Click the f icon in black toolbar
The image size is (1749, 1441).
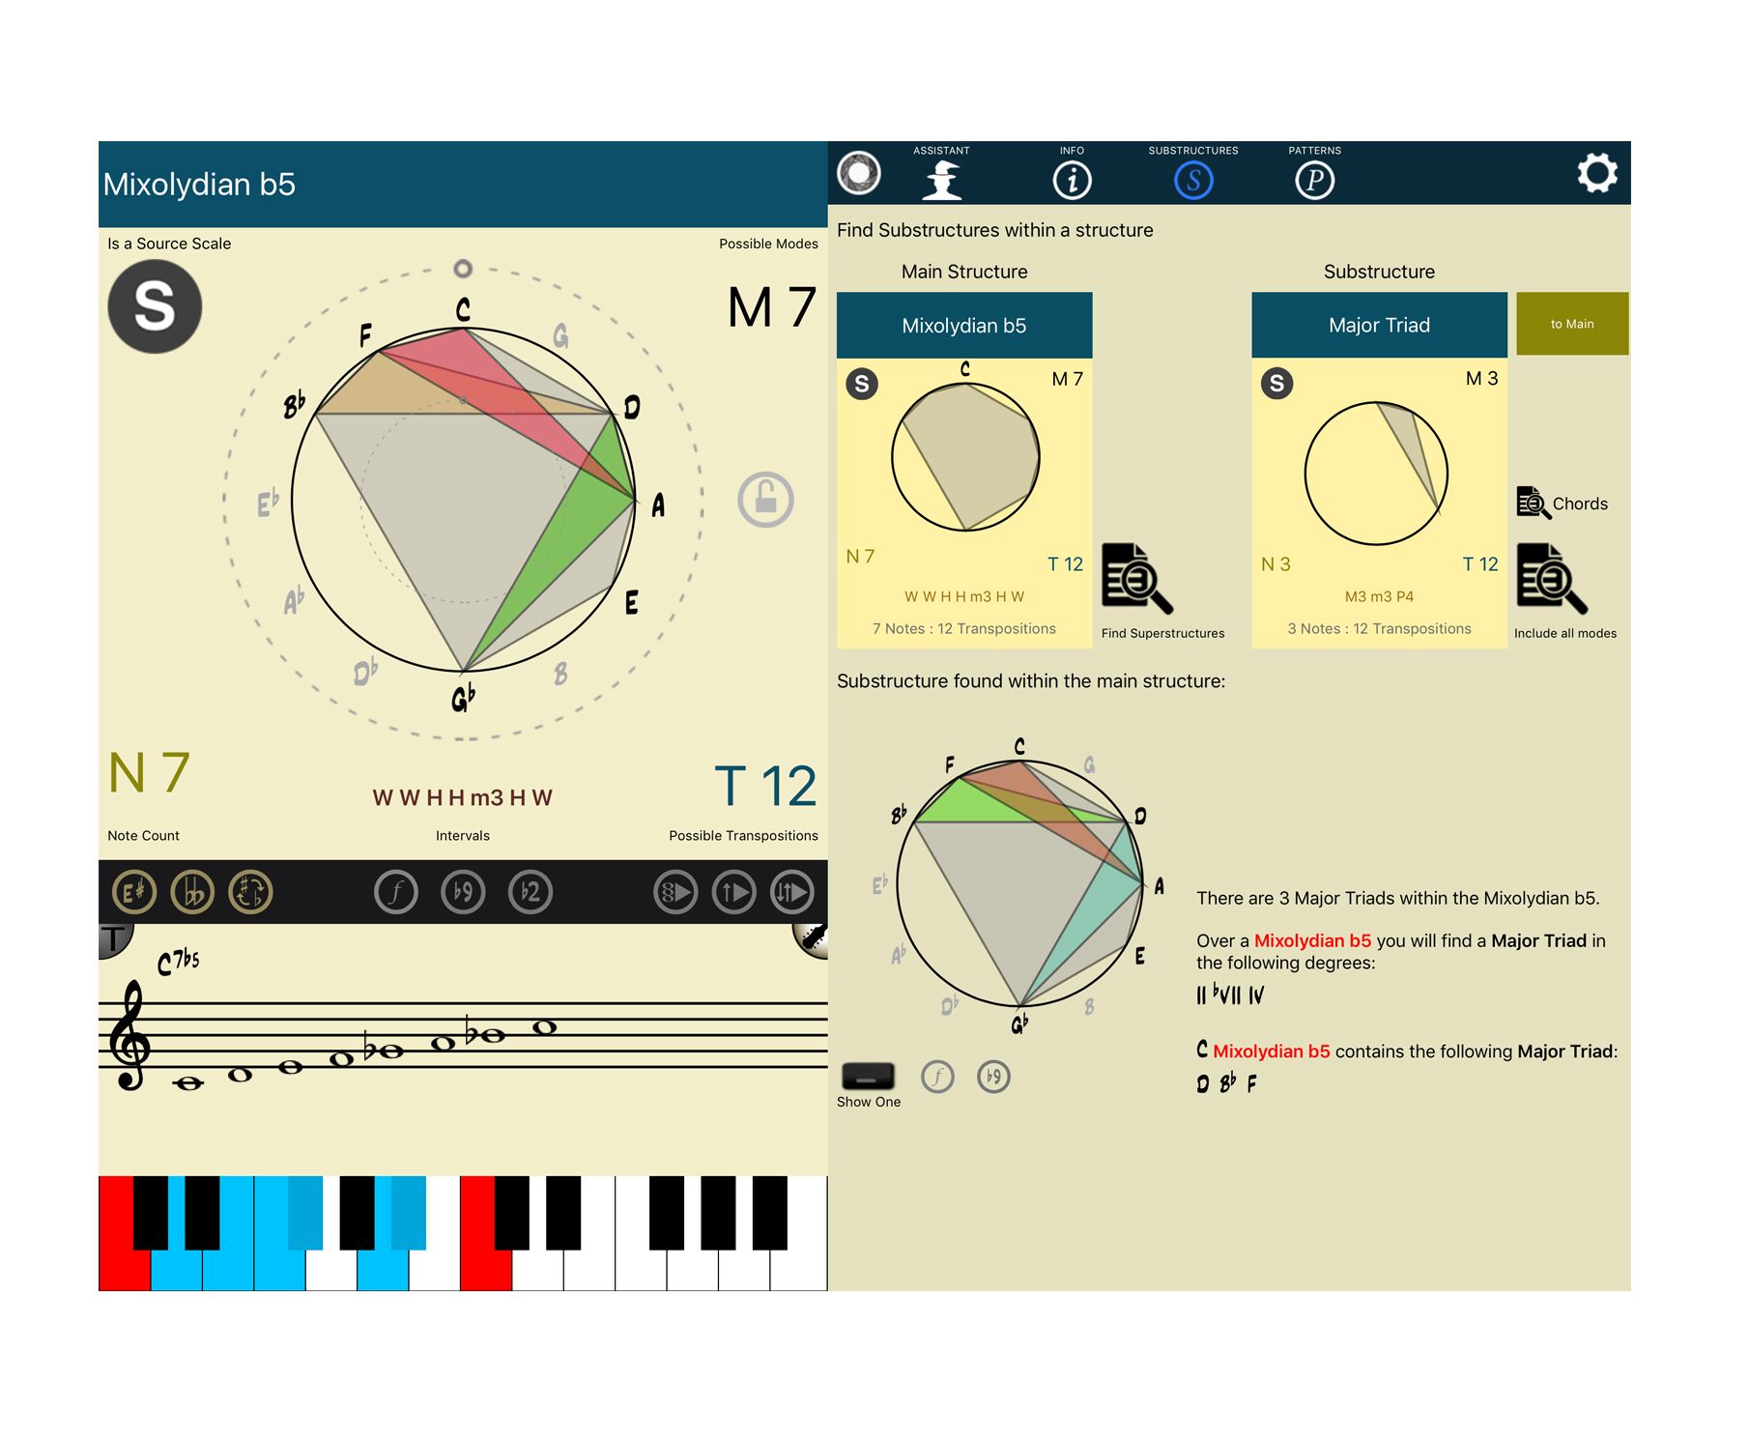pyautogui.click(x=396, y=892)
